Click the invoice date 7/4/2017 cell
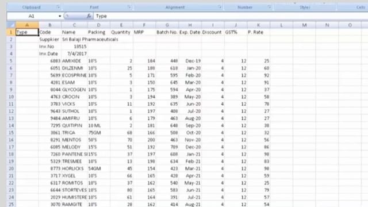Screen dimensions: 368x207 click(74, 53)
